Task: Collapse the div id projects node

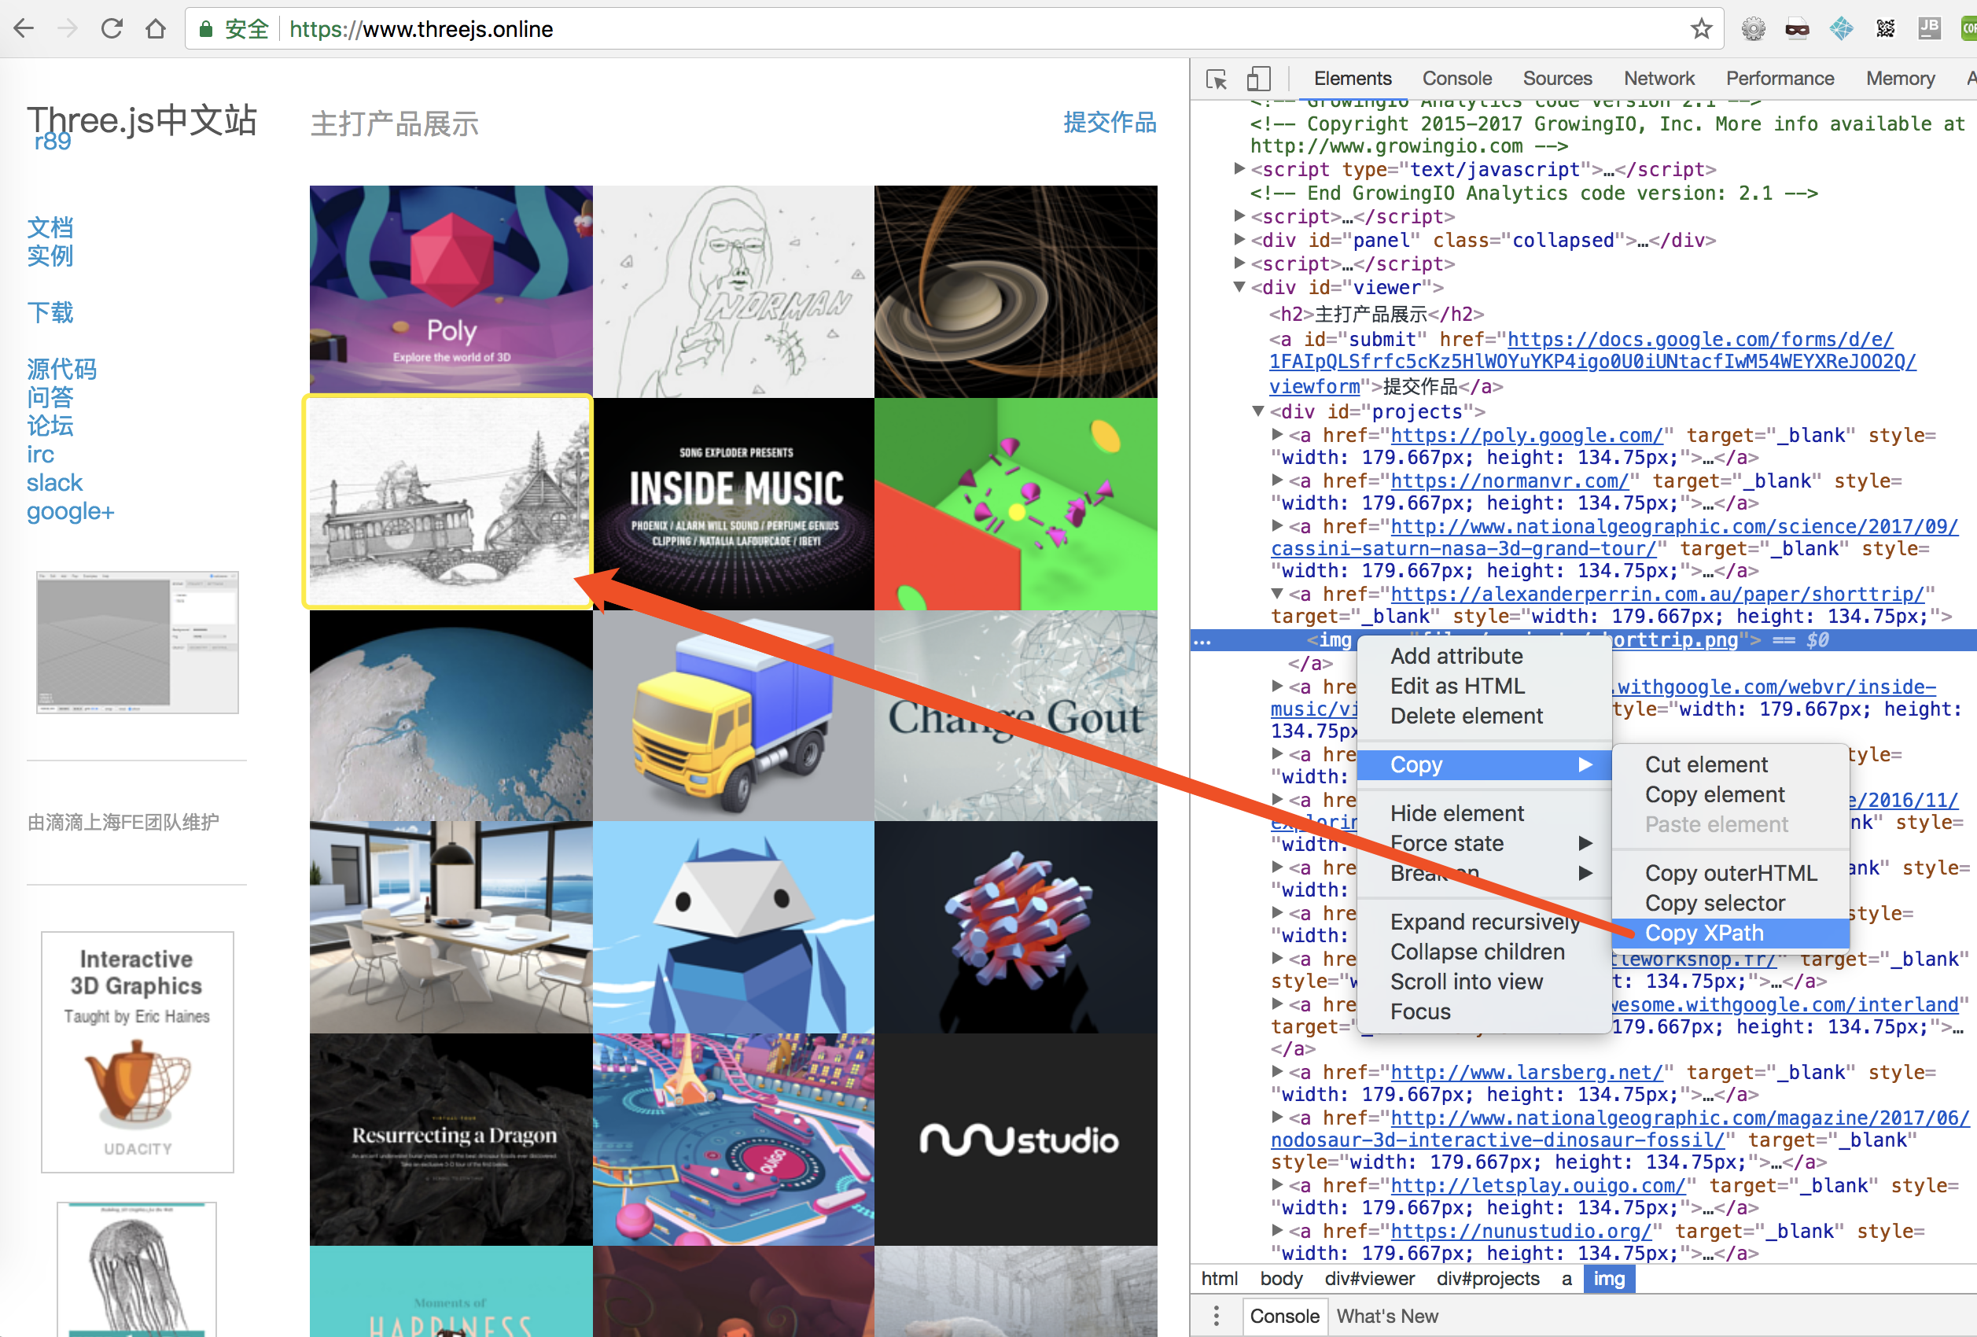Action: [1258, 411]
